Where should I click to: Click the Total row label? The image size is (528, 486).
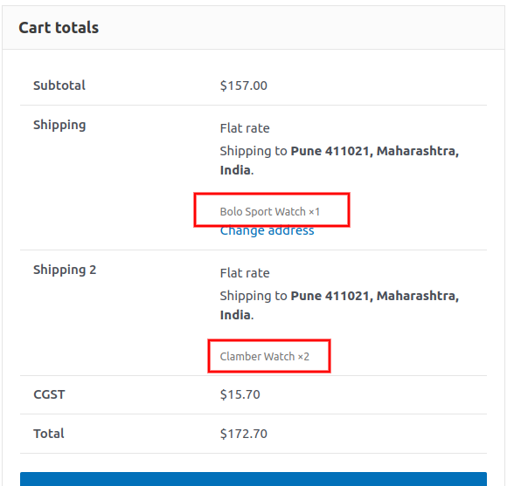(x=49, y=434)
